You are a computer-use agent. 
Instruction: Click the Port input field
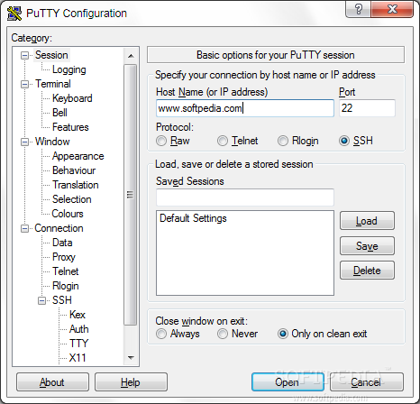pyautogui.click(x=367, y=108)
